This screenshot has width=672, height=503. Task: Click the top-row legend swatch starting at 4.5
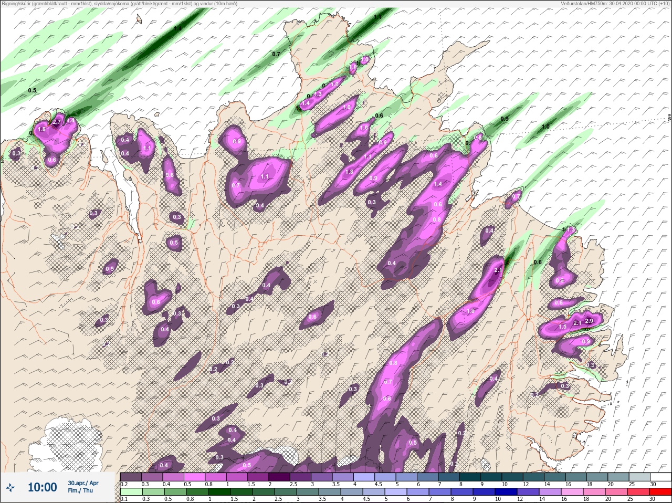[x=385, y=477]
